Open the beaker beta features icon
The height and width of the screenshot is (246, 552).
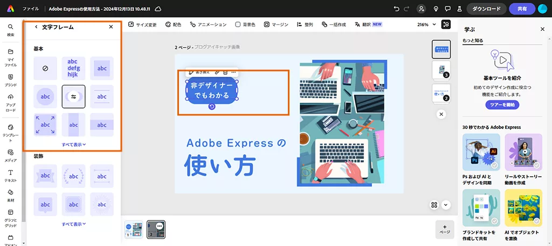click(x=459, y=9)
